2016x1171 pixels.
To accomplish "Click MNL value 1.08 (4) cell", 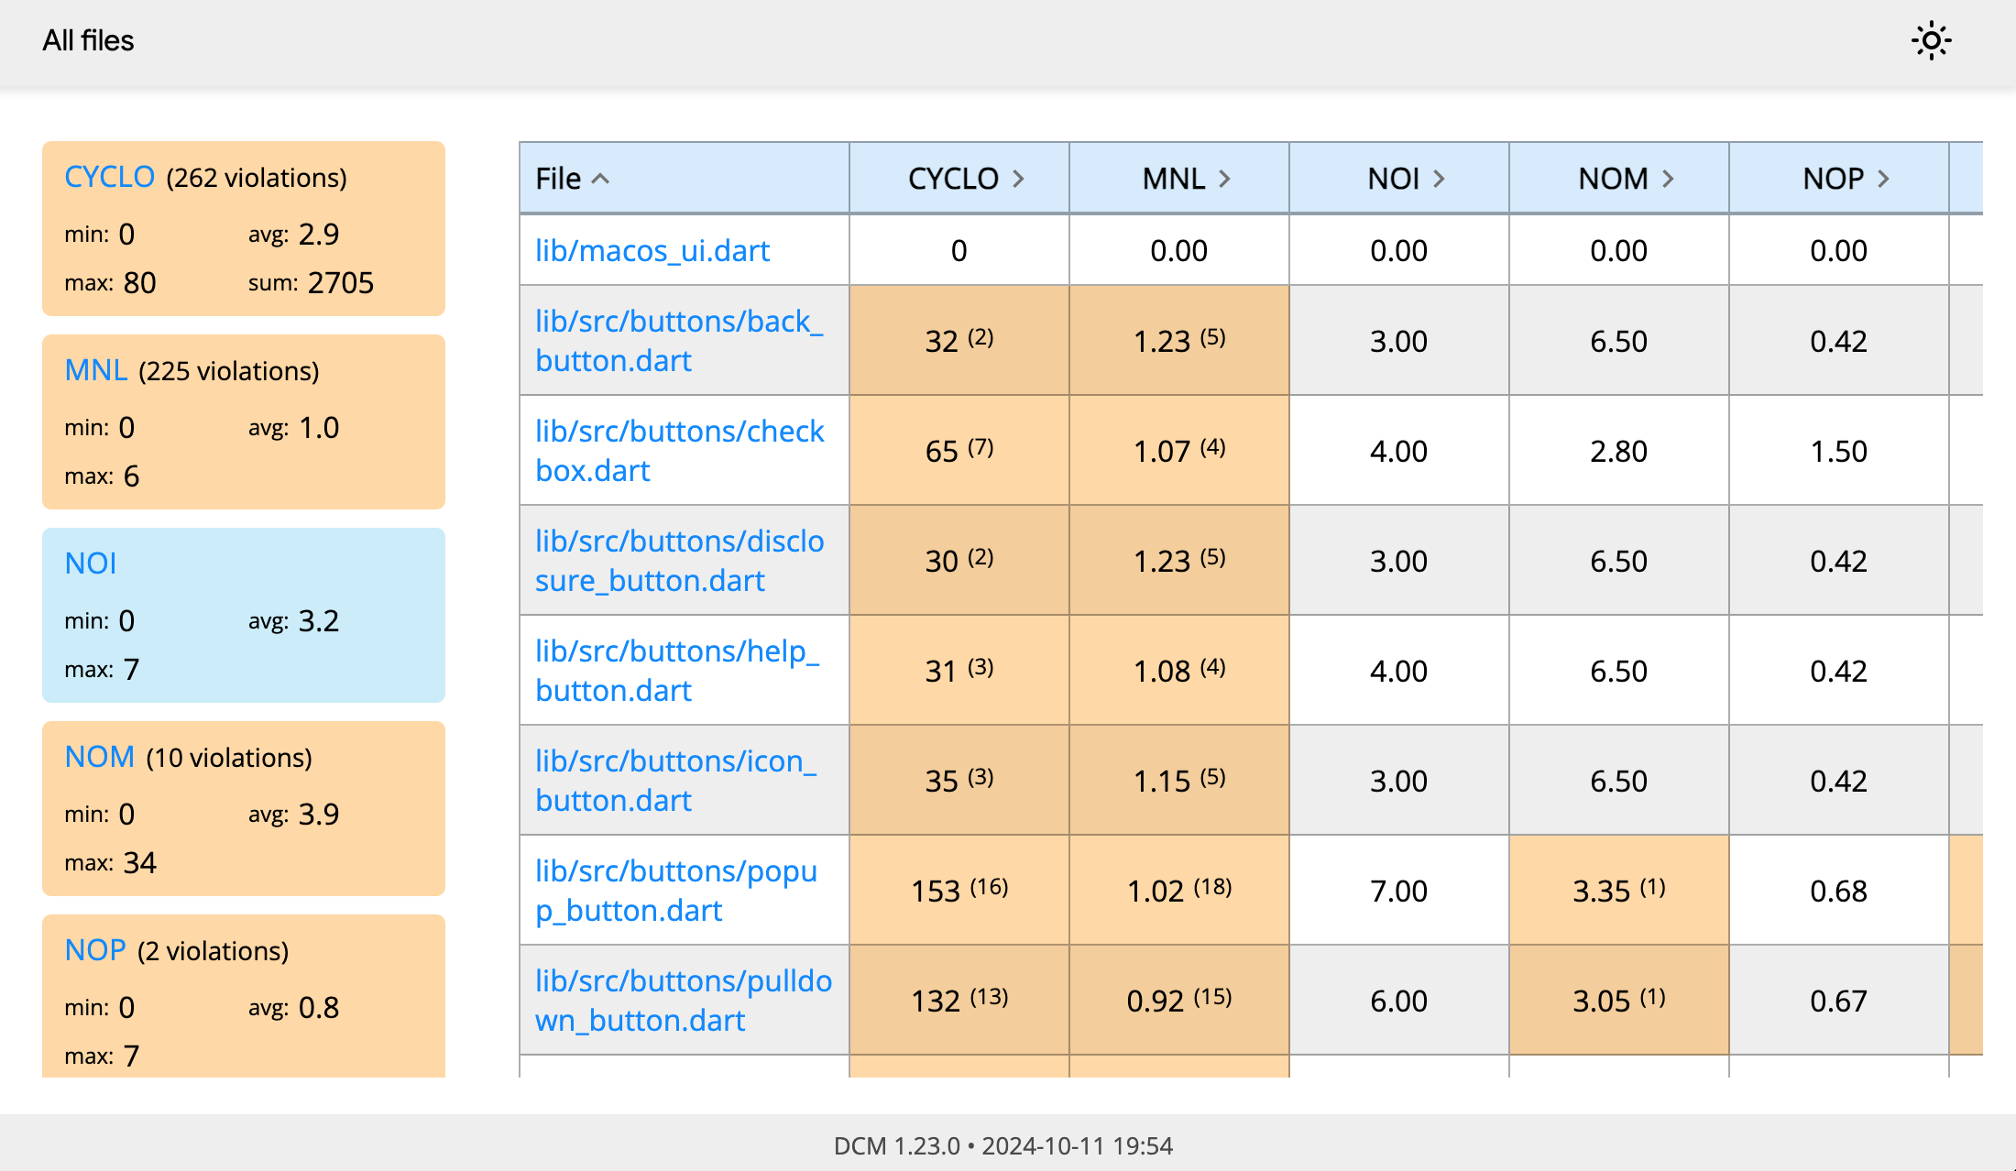I will pyautogui.click(x=1179, y=670).
